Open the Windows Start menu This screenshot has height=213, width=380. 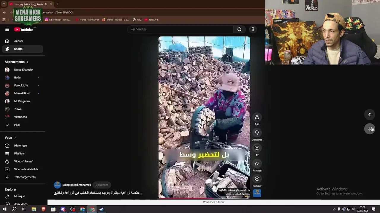click(x=4, y=209)
